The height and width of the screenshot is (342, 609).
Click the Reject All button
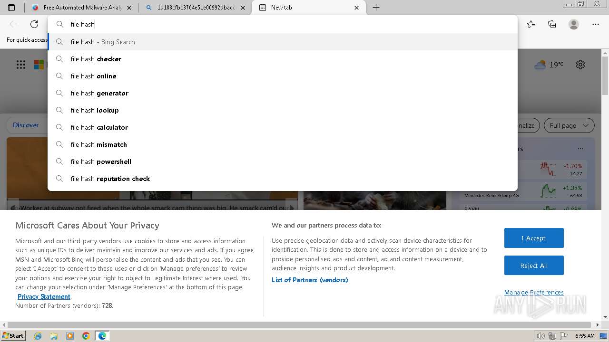534,266
